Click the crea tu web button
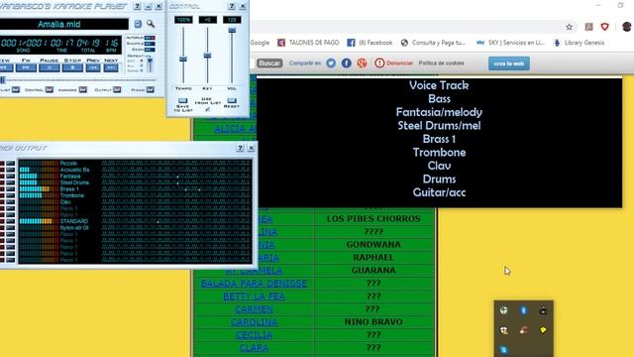The width and height of the screenshot is (634, 357). 509,63
